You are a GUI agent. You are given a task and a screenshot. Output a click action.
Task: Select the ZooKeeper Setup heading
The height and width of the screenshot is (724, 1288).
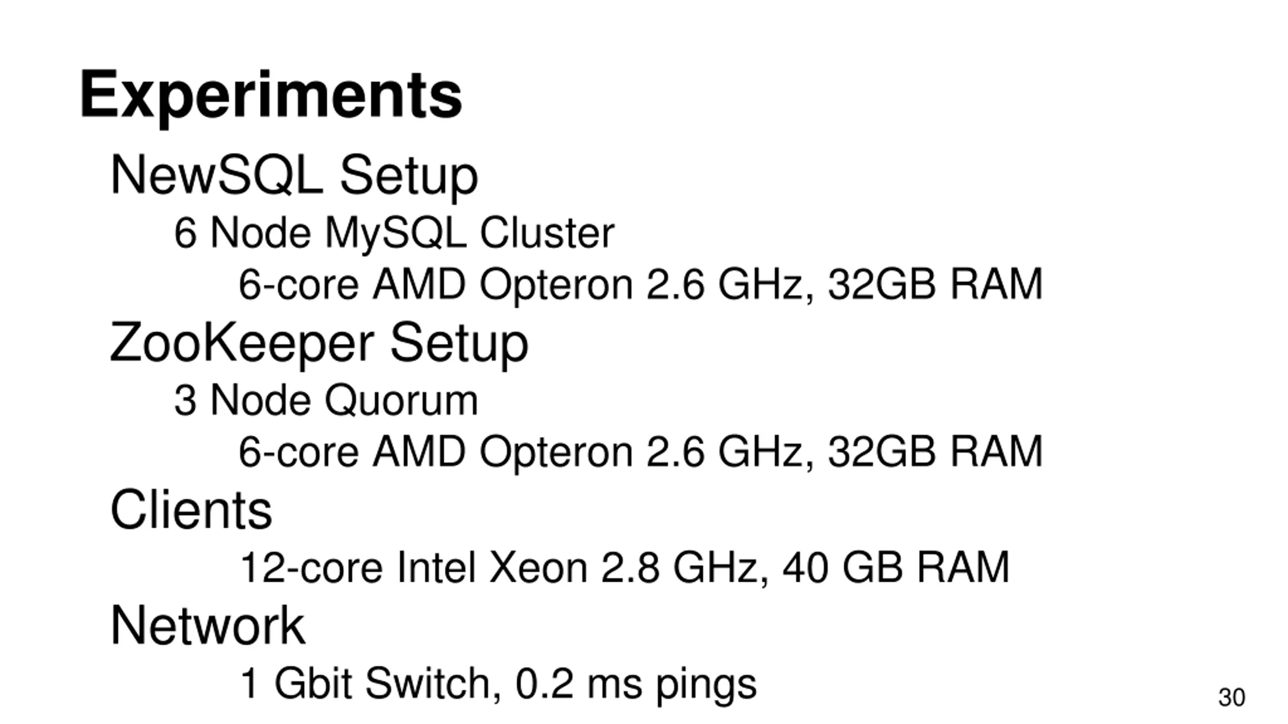tap(319, 343)
